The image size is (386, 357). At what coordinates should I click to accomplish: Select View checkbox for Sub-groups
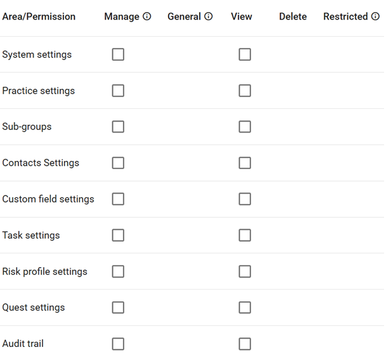245,127
